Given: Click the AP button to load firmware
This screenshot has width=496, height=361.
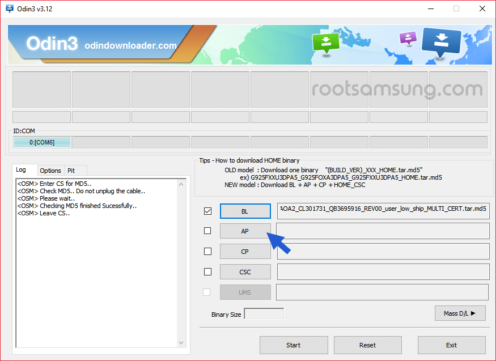Looking at the screenshot, I should click(245, 231).
